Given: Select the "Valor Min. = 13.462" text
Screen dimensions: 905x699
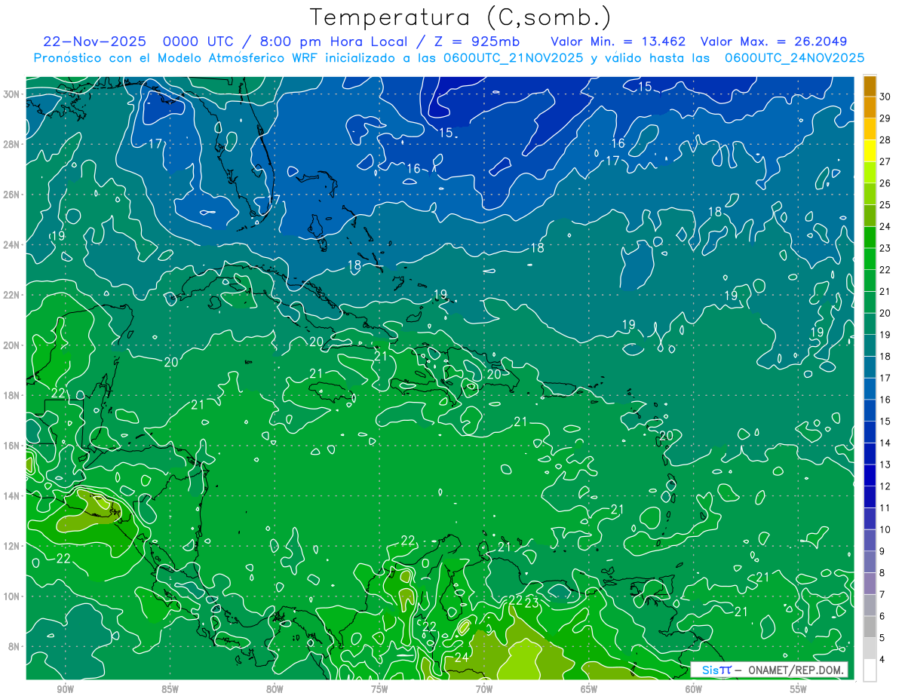Looking at the screenshot, I should (x=618, y=41).
